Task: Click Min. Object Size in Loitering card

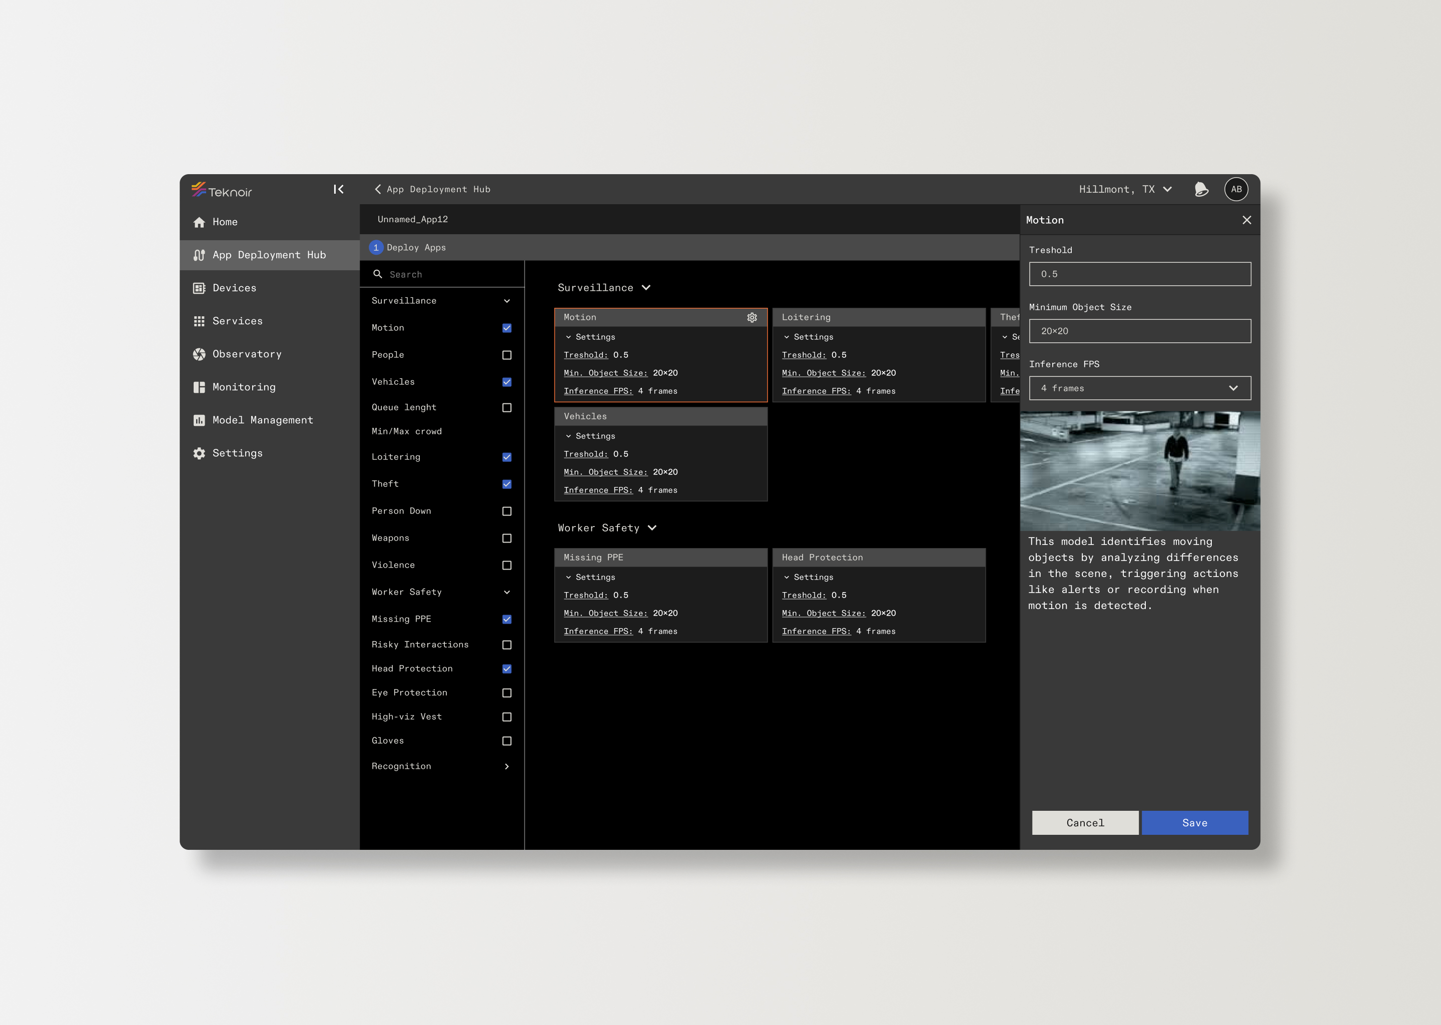Action: coord(824,373)
